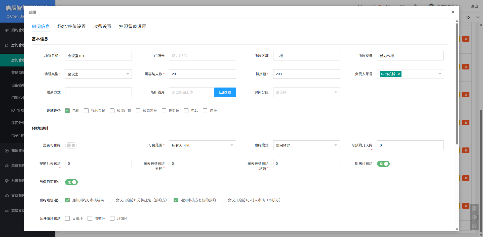Toggle the 是否可预约 switch on
483x237 pixels.
coord(71,145)
